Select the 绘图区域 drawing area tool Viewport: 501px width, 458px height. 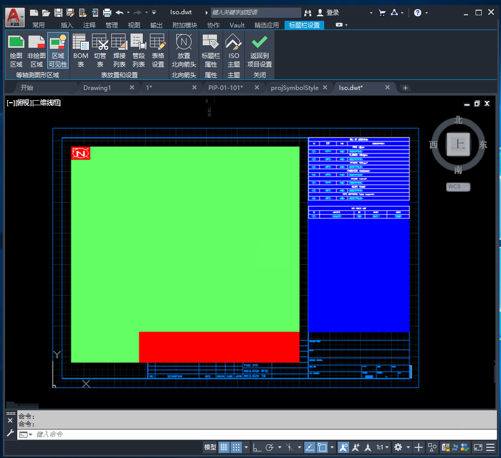click(16, 51)
